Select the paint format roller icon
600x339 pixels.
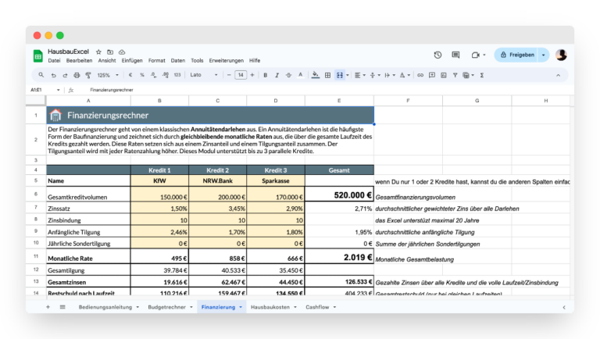pyautogui.click(x=88, y=75)
